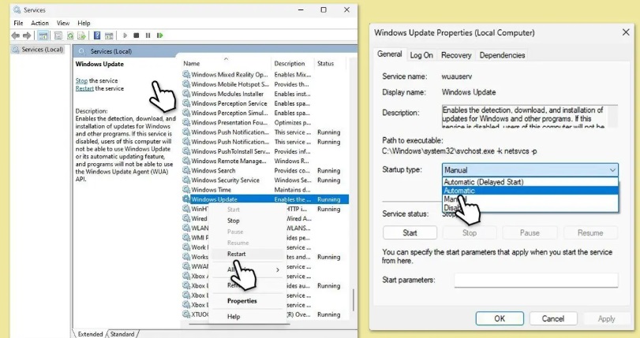The height and width of the screenshot is (338, 640).
Task: Toggle the Show/Hide Console Tree toolbar icon
Action: [x=43, y=35]
